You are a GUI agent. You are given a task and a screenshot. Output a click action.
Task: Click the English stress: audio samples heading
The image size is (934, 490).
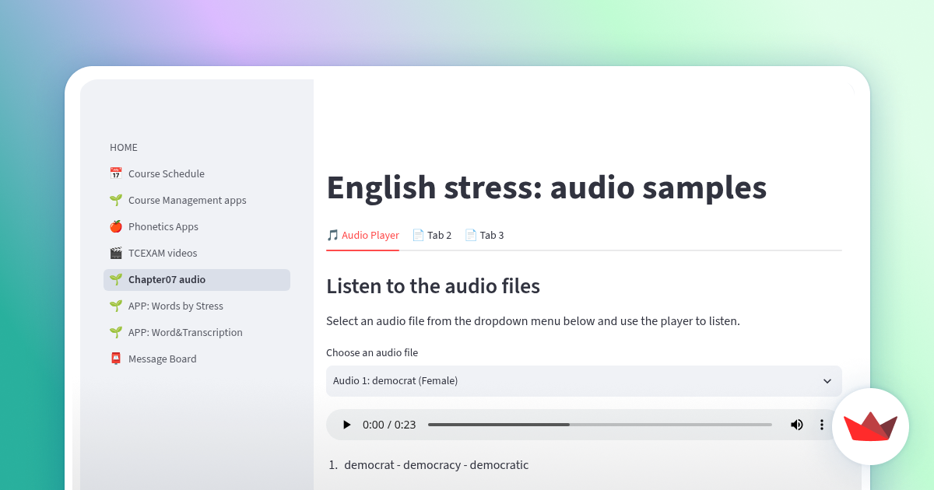(x=546, y=187)
